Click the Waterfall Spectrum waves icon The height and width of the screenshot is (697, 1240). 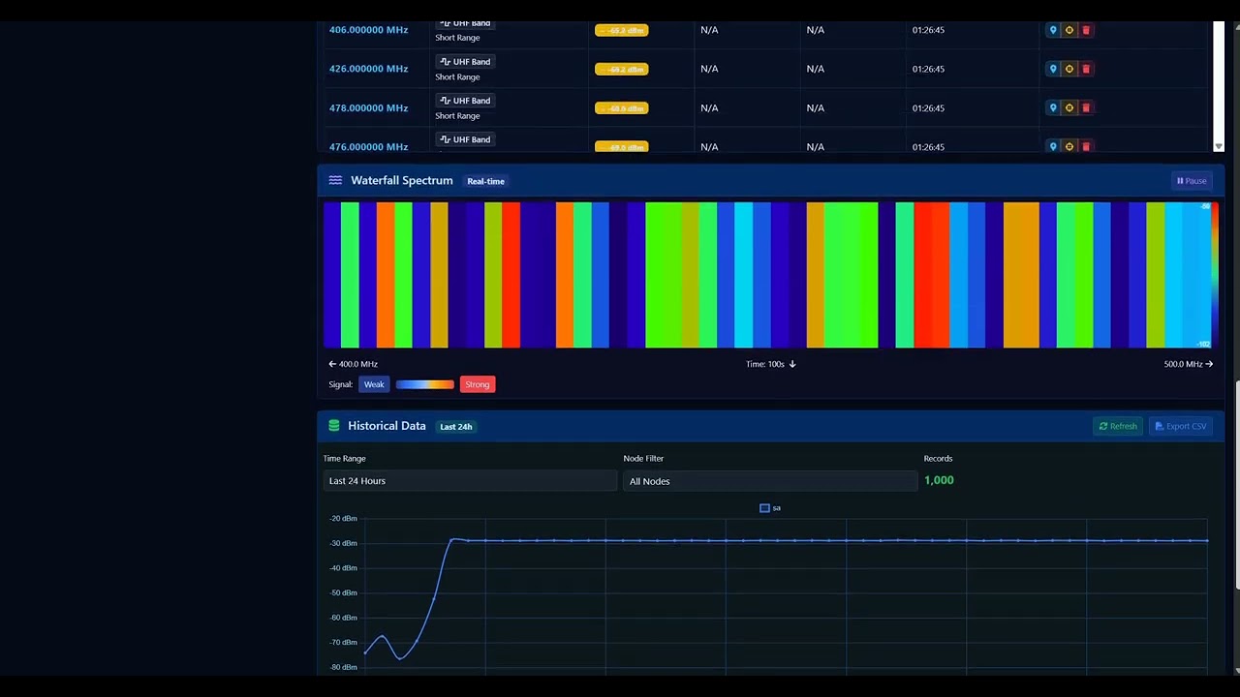pos(335,181)
